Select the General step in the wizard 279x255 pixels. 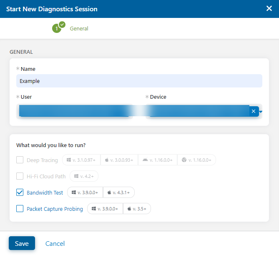pos(79,29)
